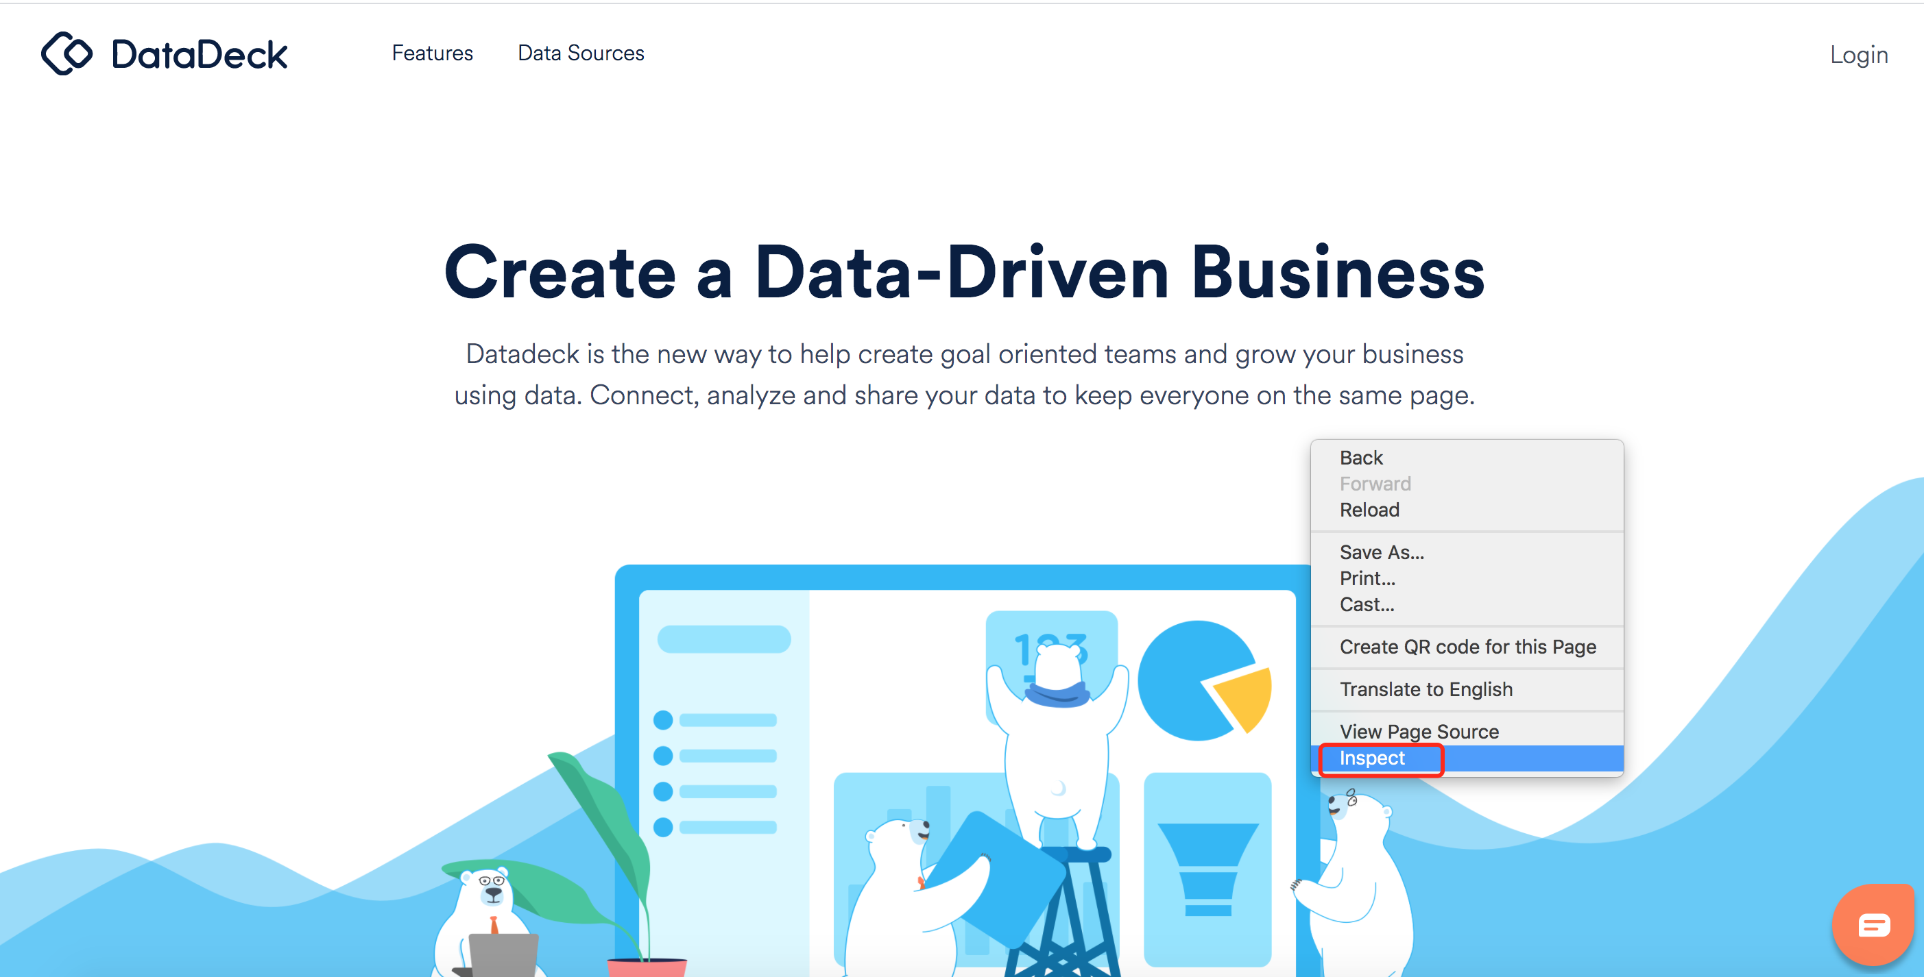This screenshot has width=1924, height=977.
Task: Click the funnel chart card in illustration
Action: click(x=1207, y=870)
